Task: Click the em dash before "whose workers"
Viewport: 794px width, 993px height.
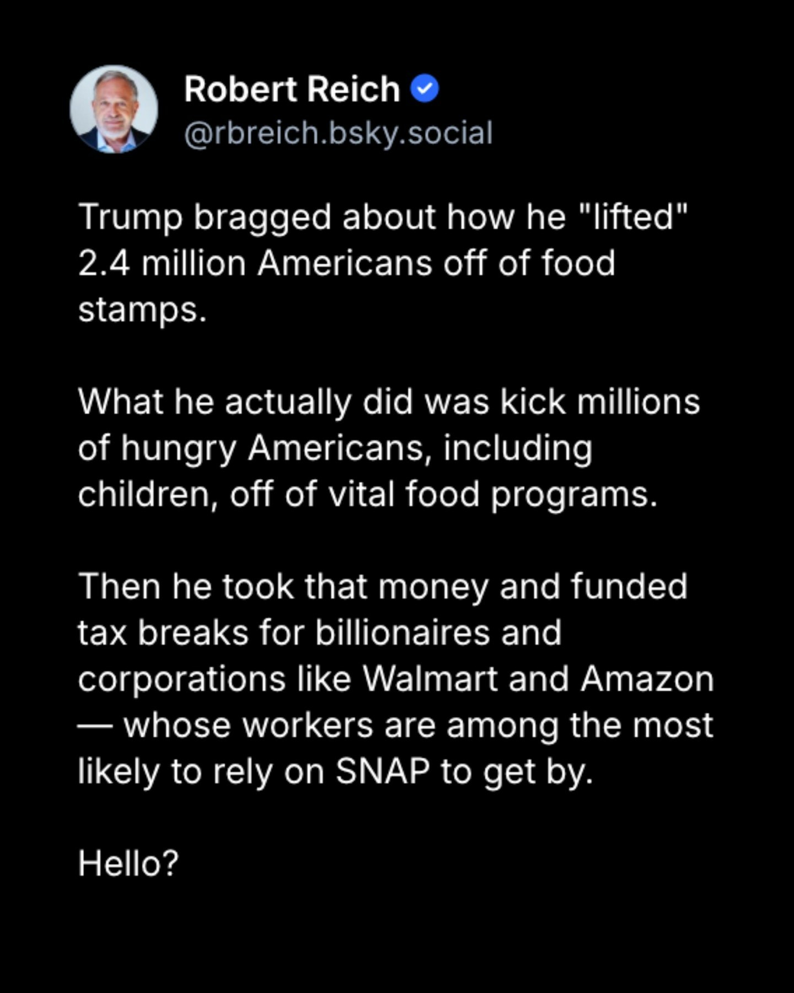Action: click(x=95, y=726)
